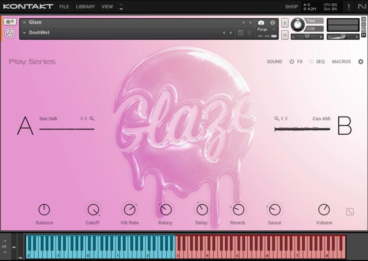Take a snapshot with the camera icon
The width and height of the screenshot is (368, 261).
[261, 23]
